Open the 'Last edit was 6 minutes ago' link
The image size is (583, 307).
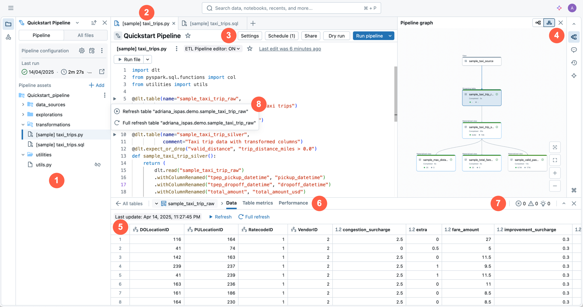(x=290, y=49)
